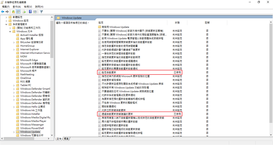
Task: Click tree pane vertical scrollbar down arrow
Action: pos(52,135)
